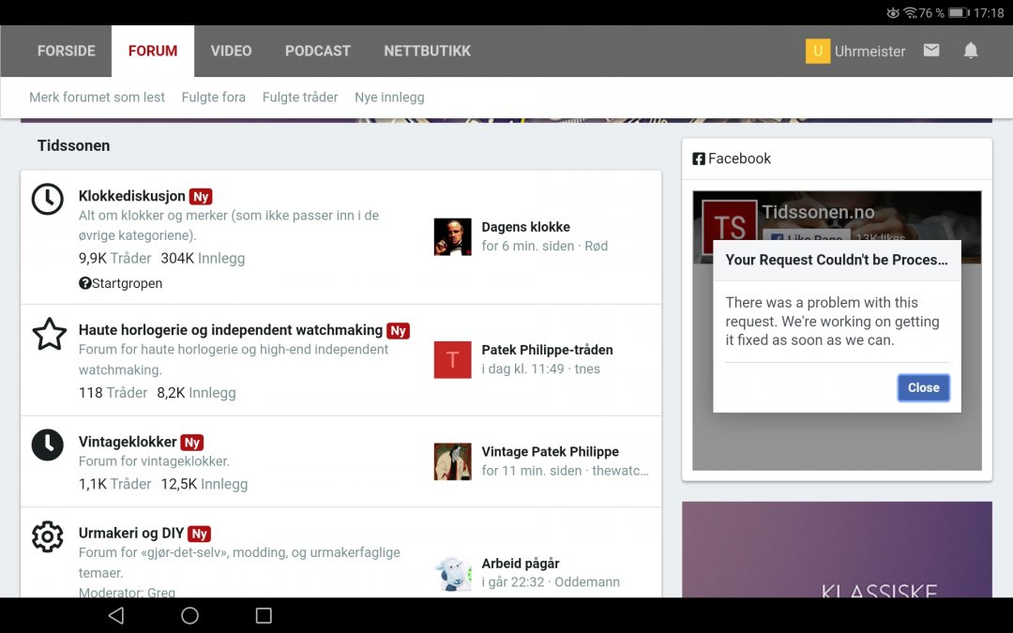Screen dimensions: 1013x633
Task: Tap the Android back button
Action: point(114,613)
